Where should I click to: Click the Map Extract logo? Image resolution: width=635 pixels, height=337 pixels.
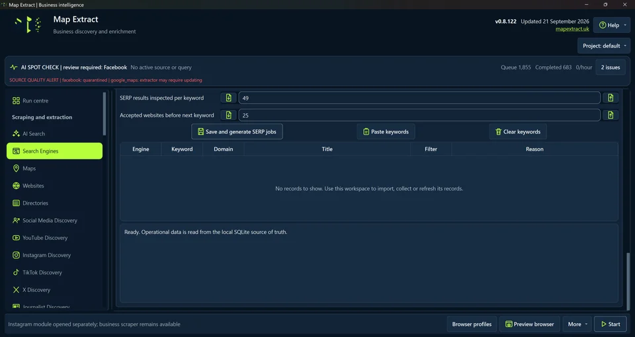(28, 24)
